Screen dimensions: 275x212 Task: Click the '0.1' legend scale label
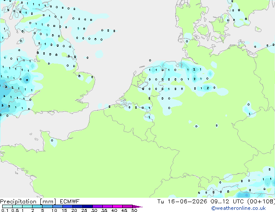point(5,210)
